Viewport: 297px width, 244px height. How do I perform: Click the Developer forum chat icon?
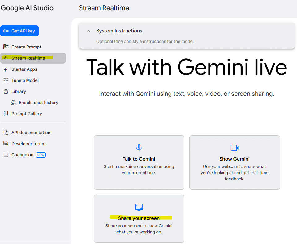coord(6,144)
